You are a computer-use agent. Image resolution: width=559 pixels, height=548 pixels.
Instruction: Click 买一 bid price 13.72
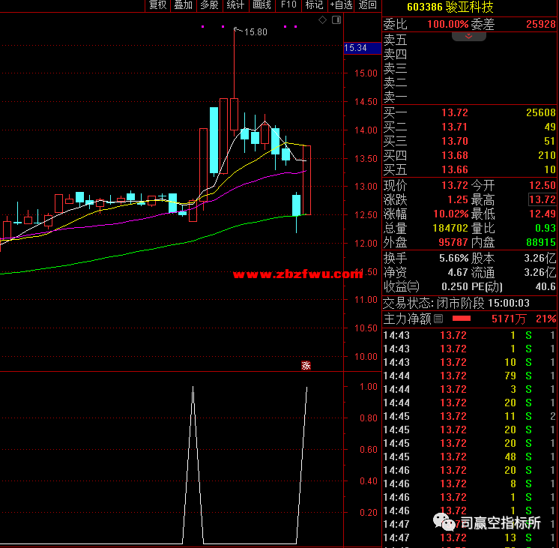click(455, 112)
